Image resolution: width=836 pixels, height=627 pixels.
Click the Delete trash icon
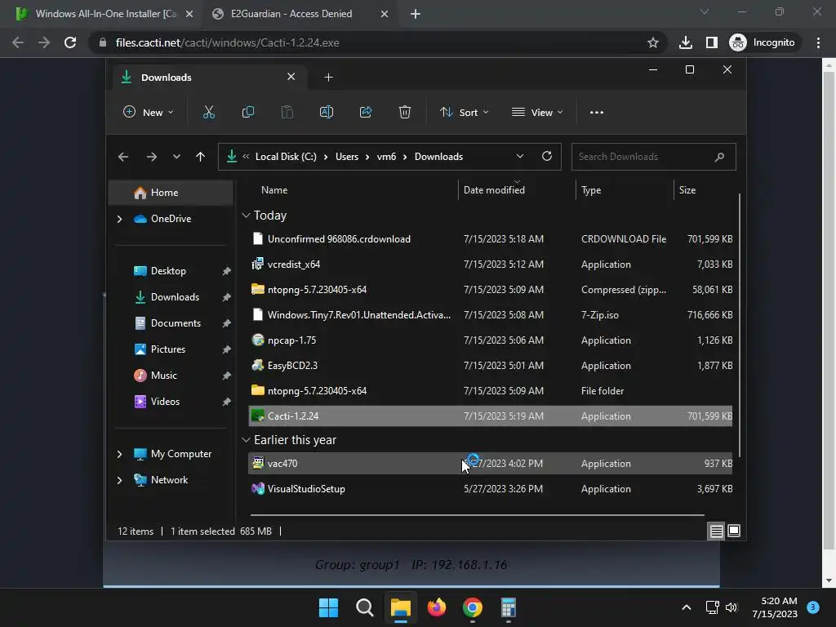(405, 113)
